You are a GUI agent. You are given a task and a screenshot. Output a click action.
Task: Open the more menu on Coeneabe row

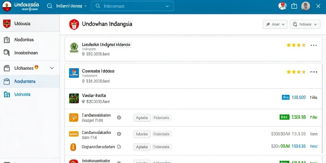(314, 72)
